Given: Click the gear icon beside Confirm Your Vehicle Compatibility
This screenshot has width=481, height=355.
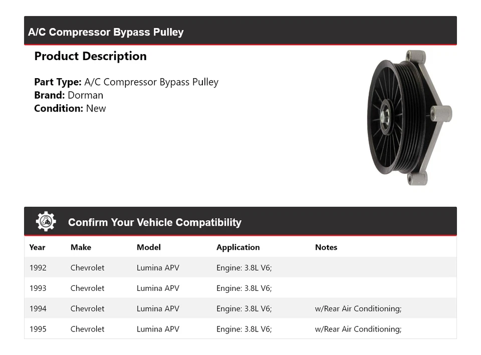Looking at the screenshot, I should pyautogui.click(x=46, y=222).
